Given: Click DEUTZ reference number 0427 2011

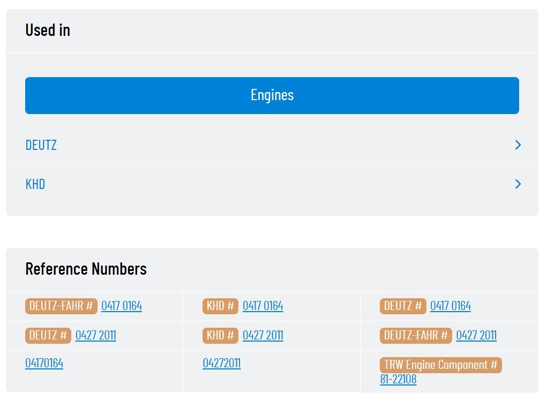Looking at the screenshot, I should 95,336.
